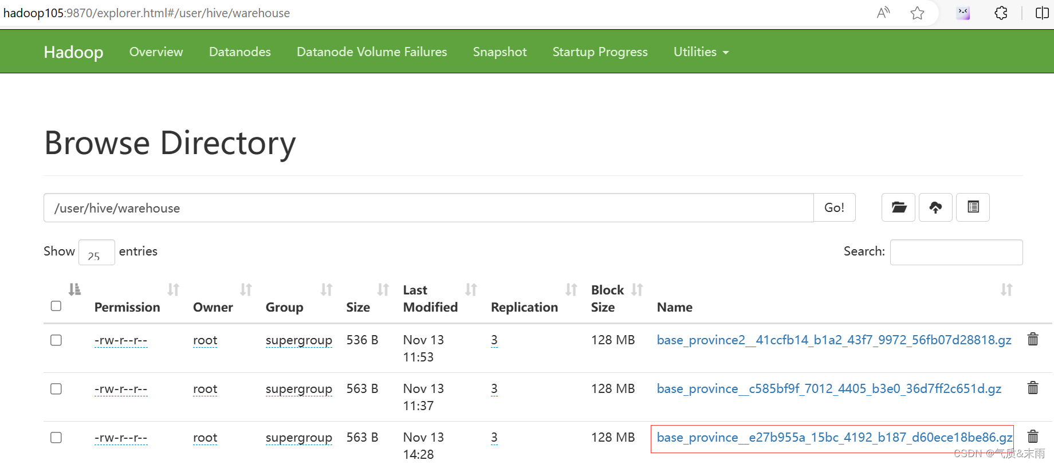
Task: Open the Startup Progress tab
Action: click(600, 52)
